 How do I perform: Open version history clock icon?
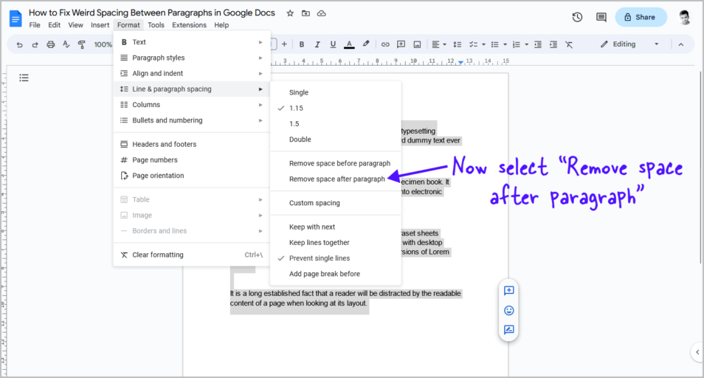coord(577,17)
